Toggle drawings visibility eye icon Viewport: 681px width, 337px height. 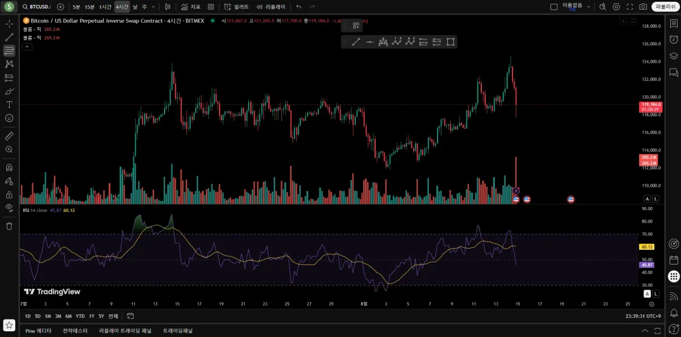point(9,207)
